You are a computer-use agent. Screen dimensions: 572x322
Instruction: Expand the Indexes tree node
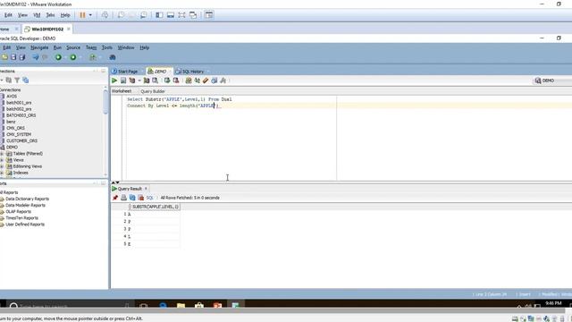[2, 173]
